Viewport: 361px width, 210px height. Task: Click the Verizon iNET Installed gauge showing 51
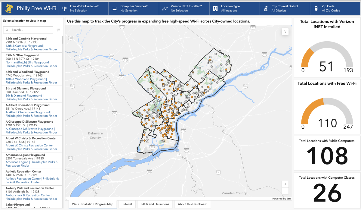click(x=327, y=57)
